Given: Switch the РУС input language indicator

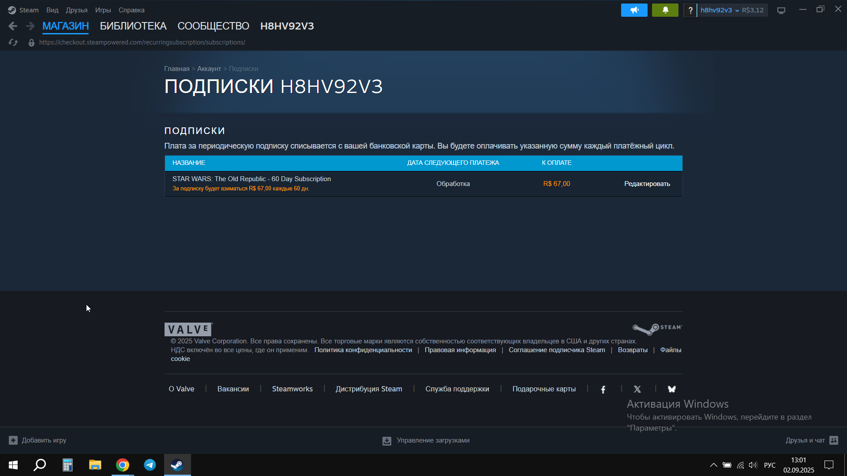Looking at the screenshot, I should pos(770,465).
